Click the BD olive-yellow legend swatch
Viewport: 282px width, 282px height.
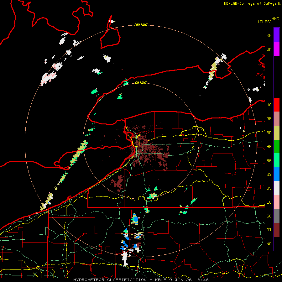pos(277,133)
